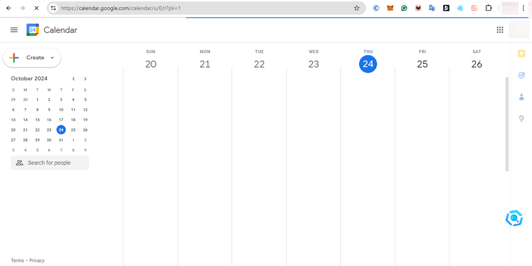Open the Privacy link
This screenshot has height=266, width=532.
point(37,261)
